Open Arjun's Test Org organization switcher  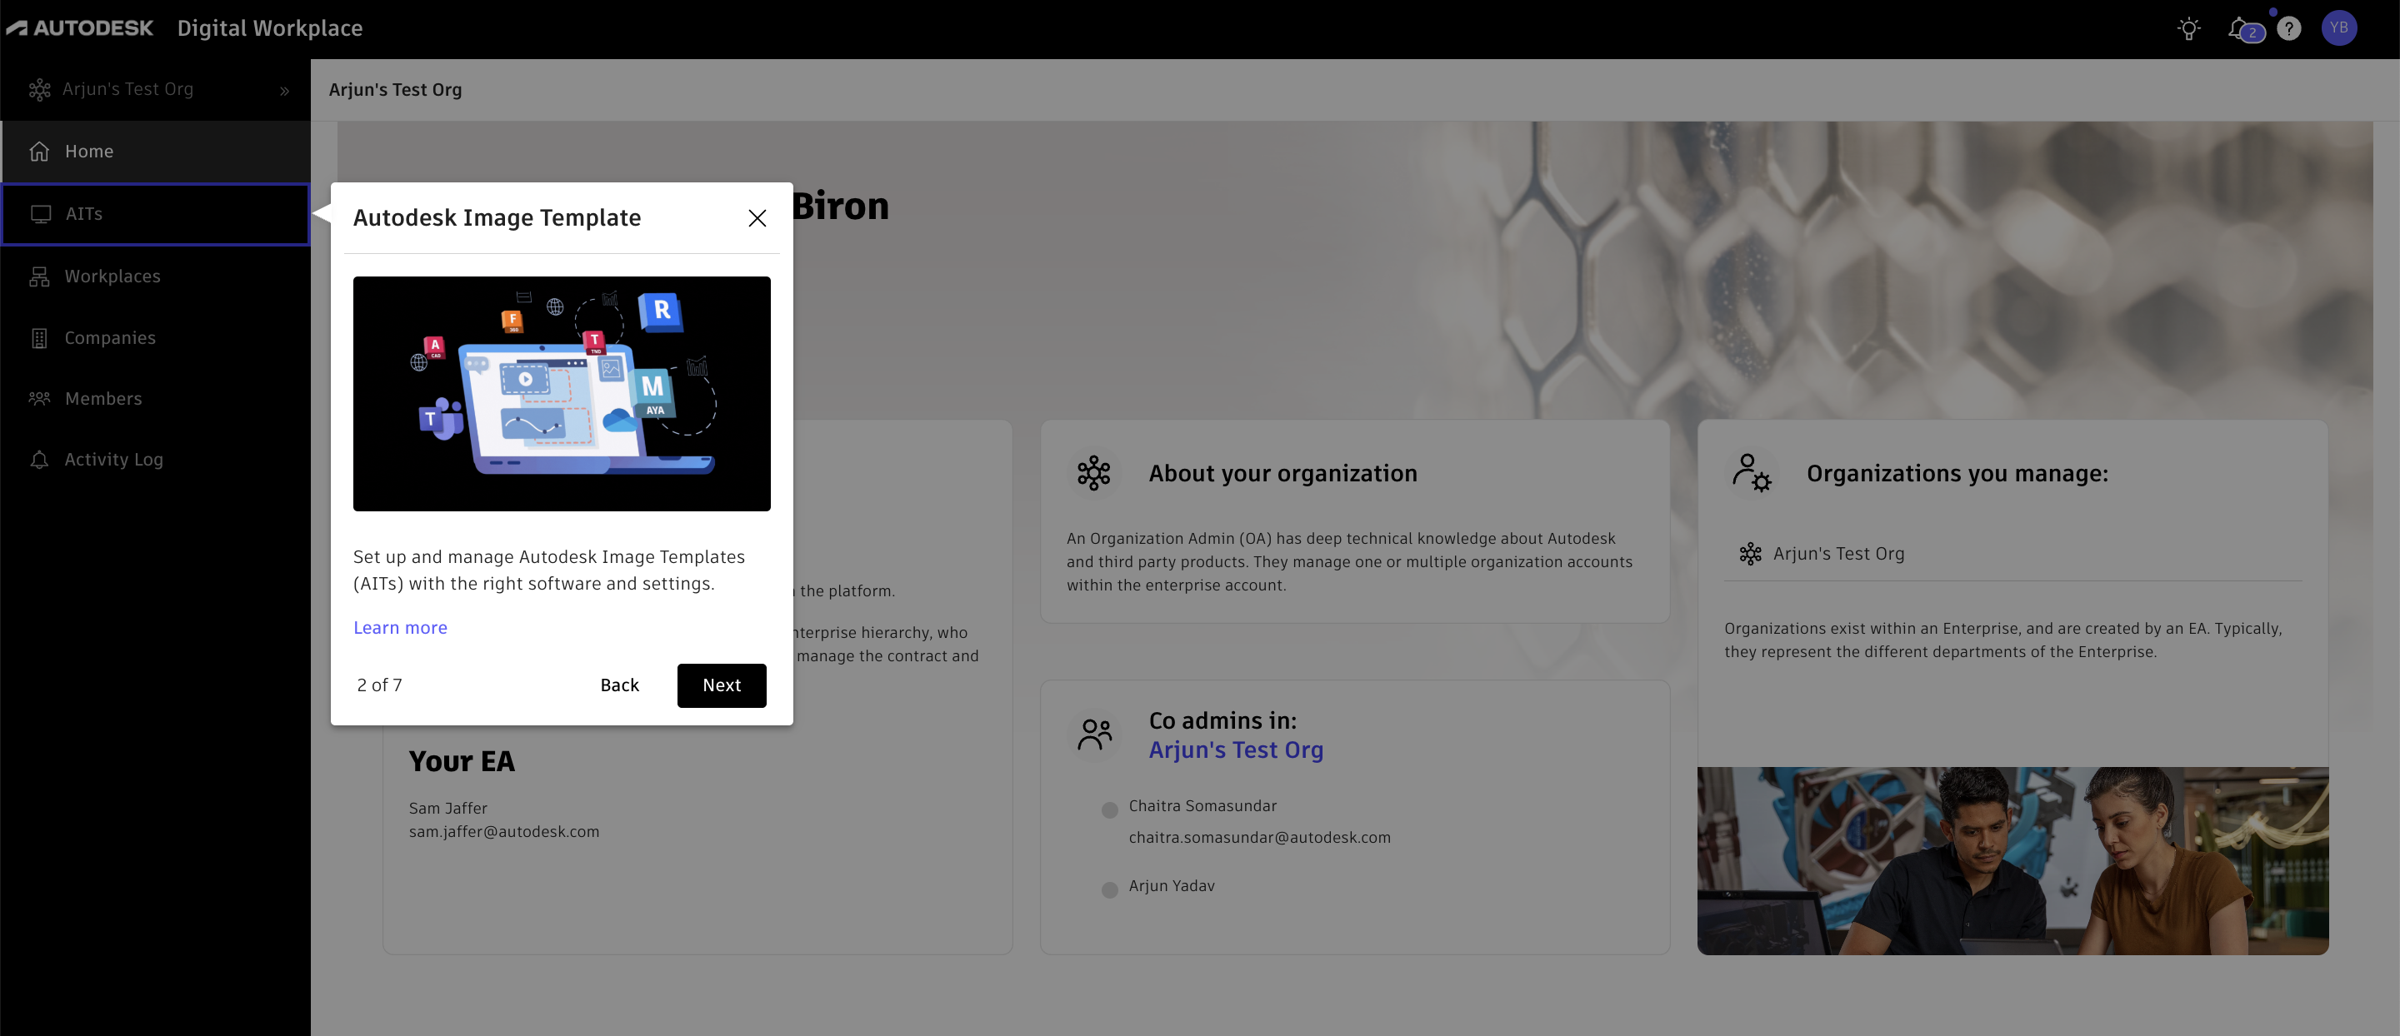(x=127, y=89)
